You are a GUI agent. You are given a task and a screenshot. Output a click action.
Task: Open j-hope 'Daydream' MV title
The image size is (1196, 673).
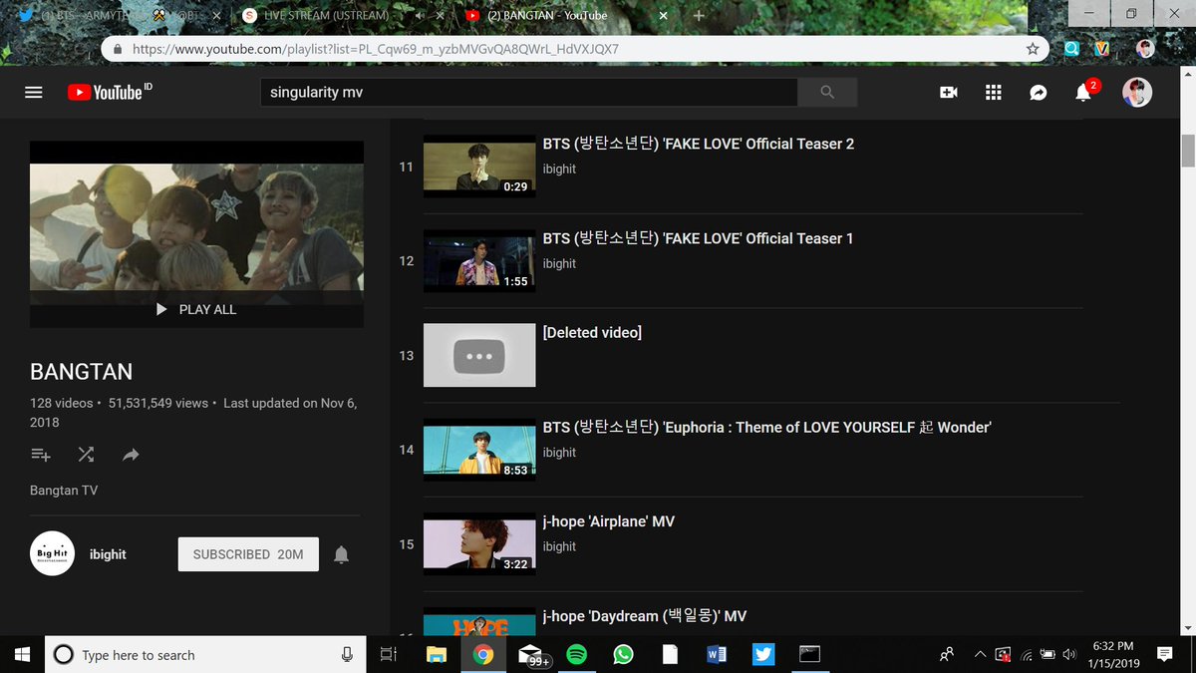[x=644, y=616]
